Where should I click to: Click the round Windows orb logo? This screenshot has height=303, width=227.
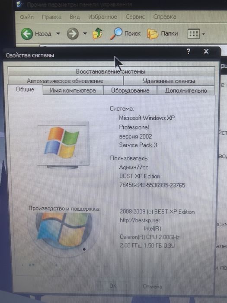64,231
